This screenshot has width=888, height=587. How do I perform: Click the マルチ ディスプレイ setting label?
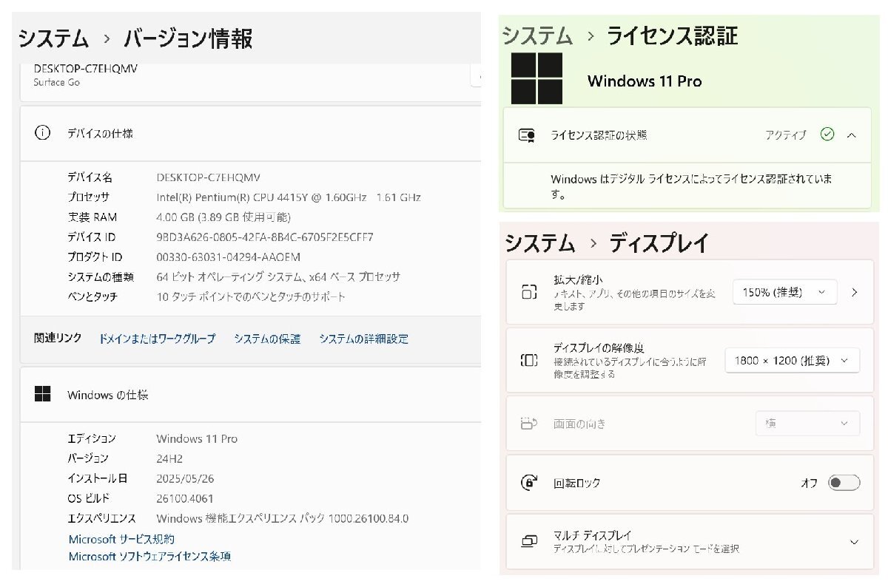(592, 535)
